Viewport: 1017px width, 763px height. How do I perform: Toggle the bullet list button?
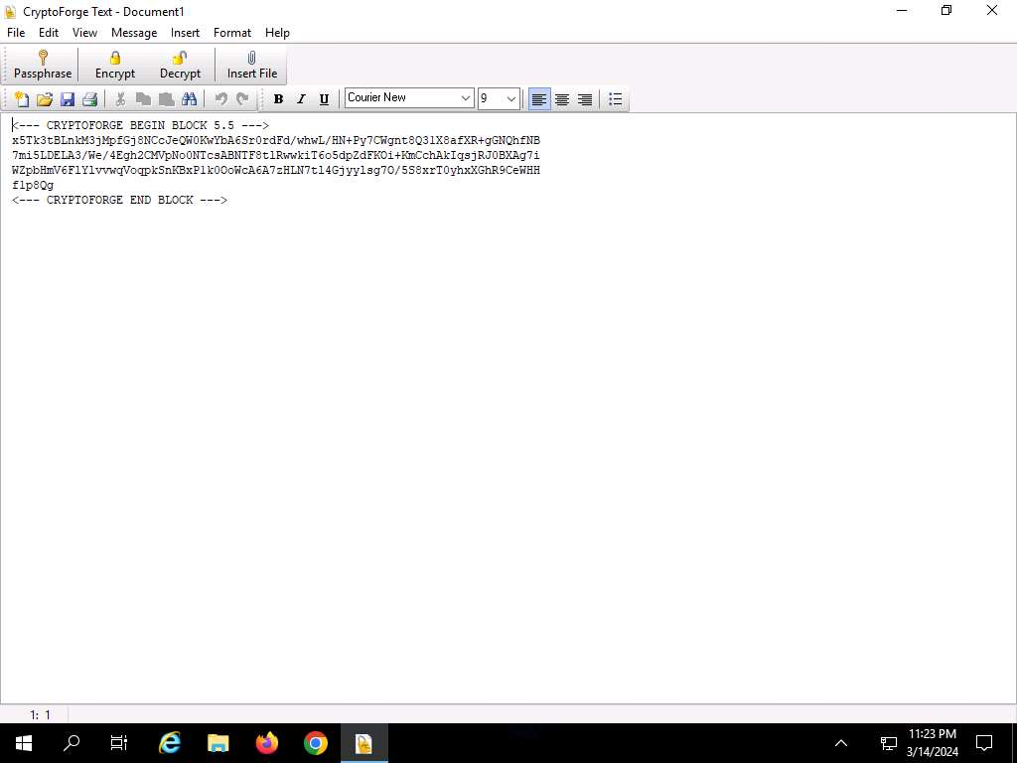[x=616, y=99]
